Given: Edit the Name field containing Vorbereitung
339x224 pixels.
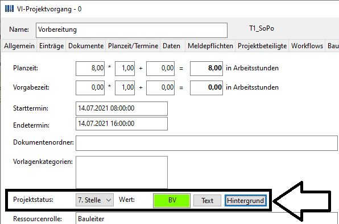Looking at the screenshot, I should point(131,30).
